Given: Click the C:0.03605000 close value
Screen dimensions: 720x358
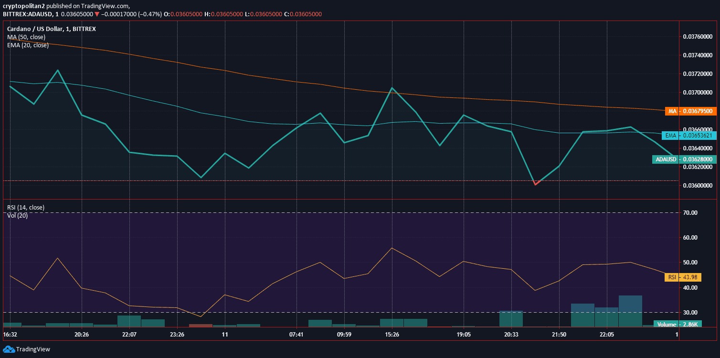Looking at the screenshot, I should pyautogui.click(x=303, y=14).
